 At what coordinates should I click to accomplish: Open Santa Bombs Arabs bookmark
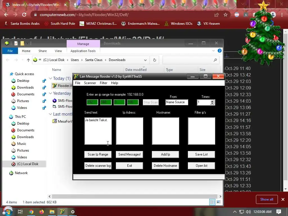[x=22, y=24]
